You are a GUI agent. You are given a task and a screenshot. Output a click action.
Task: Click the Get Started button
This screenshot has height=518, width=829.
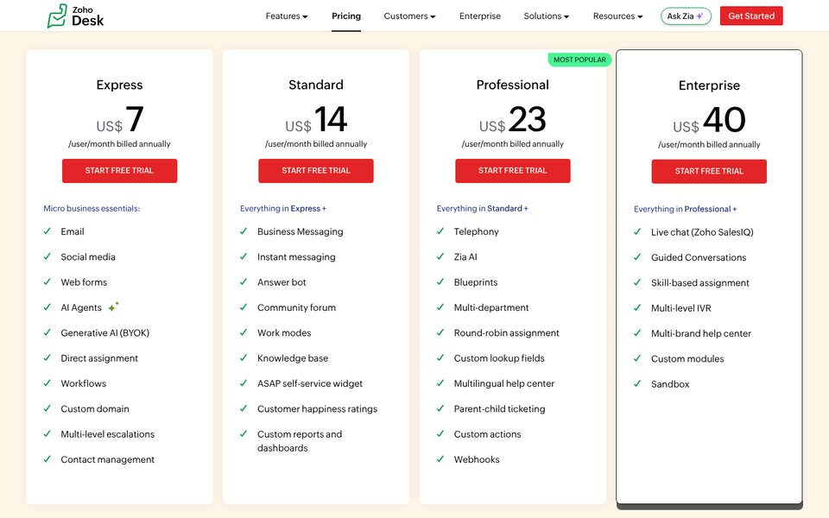751,16
